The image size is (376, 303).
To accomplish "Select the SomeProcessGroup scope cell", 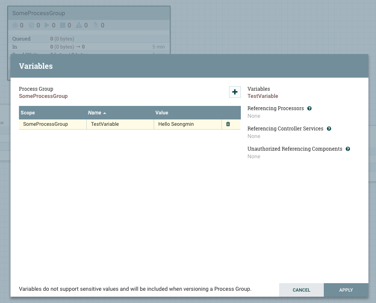I will coord(53,124).
